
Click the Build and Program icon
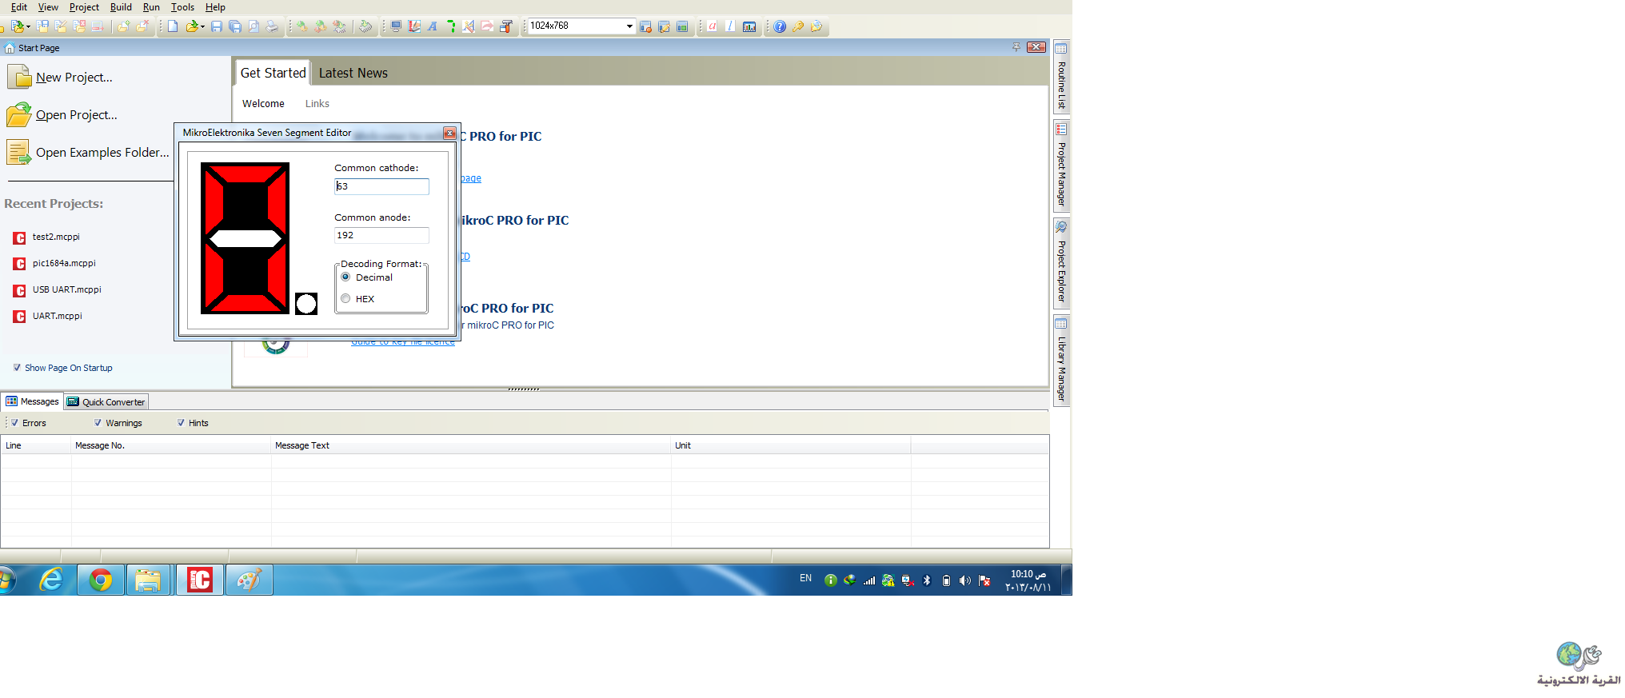point(339,26)
